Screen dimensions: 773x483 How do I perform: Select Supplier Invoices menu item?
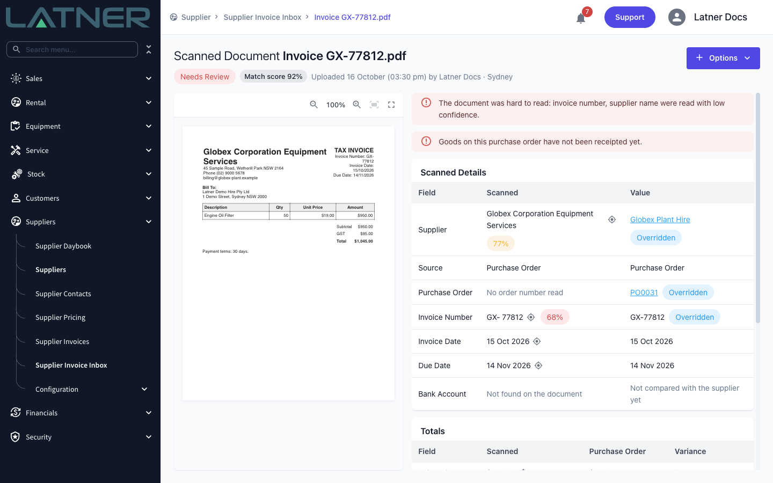tap(62, 341)
